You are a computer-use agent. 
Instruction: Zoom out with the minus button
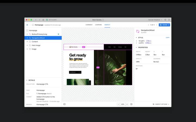(118, 104)
